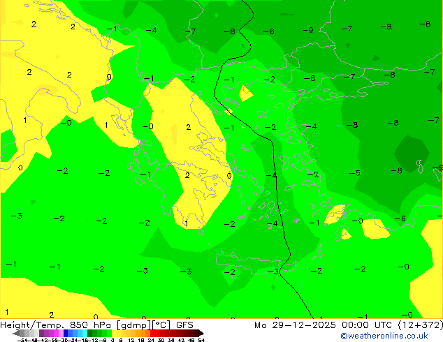This screenshot has height=342, width=443.
Task: Select the dark blue swatch in color scale
Action: (66, 333)
